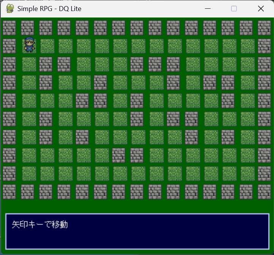
Task: Click the stone wall directly above the player
Action: coord(28,28)
